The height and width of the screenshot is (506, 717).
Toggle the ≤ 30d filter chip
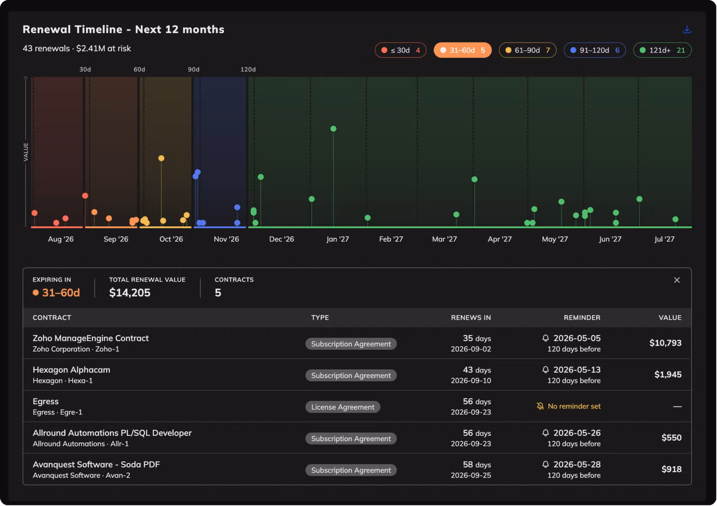pyautogui.click(x=401, y=50)
